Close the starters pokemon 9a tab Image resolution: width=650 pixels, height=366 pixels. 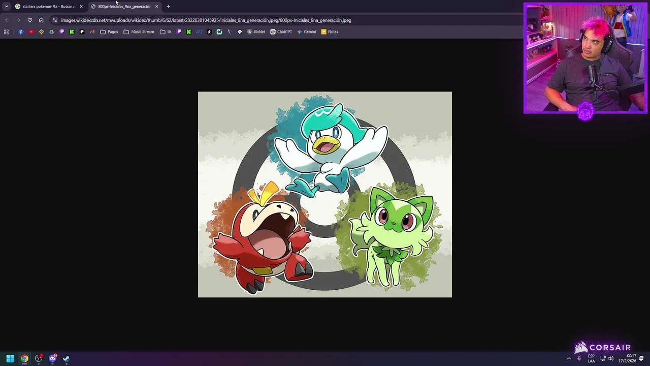(x=81, y=6)
